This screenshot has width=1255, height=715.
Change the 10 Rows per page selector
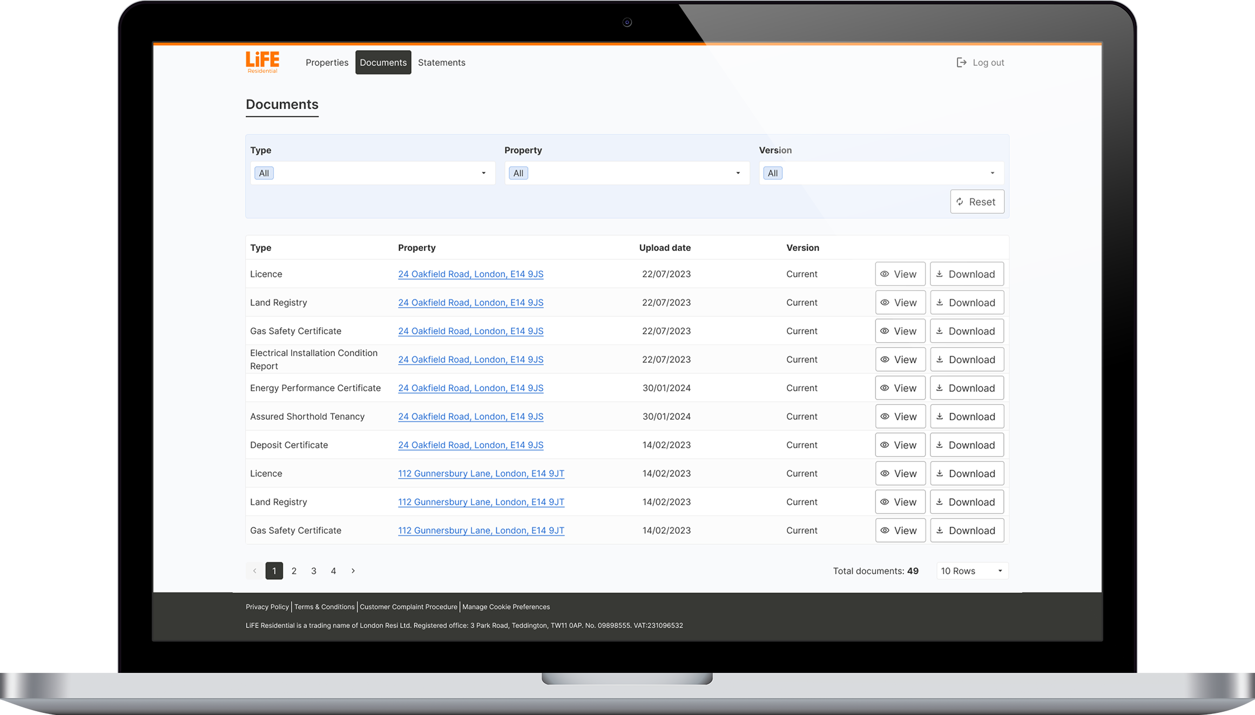pos(971,571)
